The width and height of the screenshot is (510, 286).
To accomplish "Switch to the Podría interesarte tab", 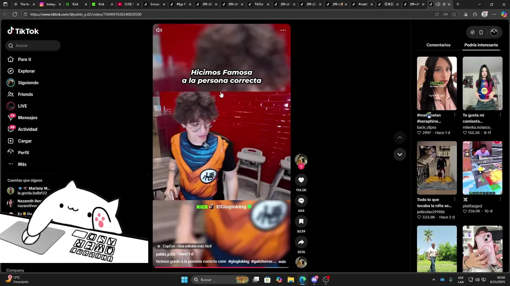I will point(481,45).
